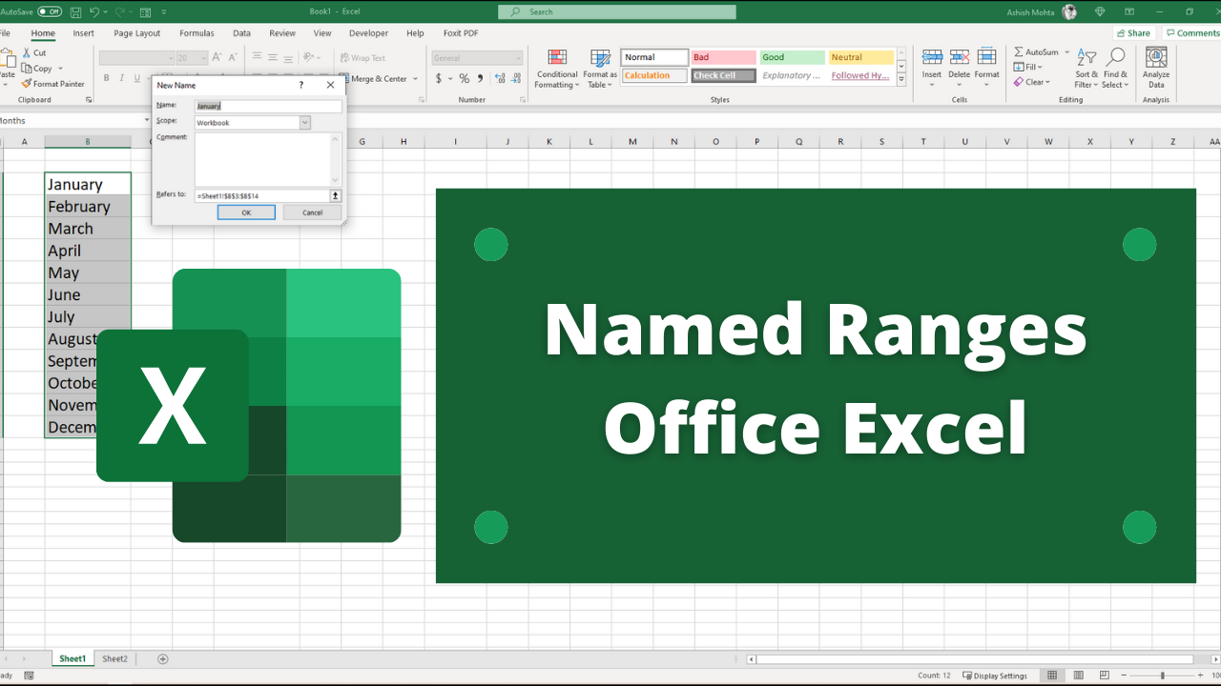Apply Underline formatting
The width and height of the screenshot is (1221, 686).
click(x=135, y=78)
